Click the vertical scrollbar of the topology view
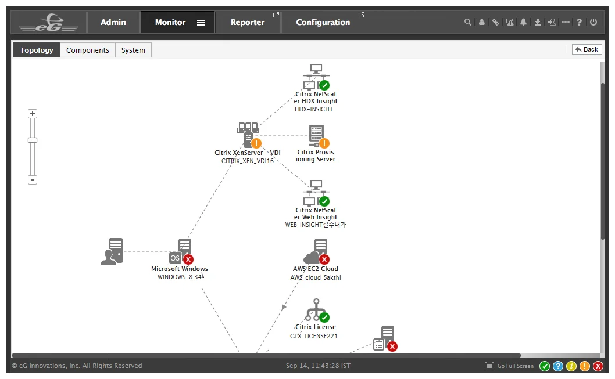Viewport: 615px width, 379px height. coord(603,161)
